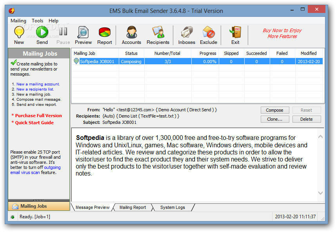Click the 'Buy Now to Enjoy More Features' banner
The height and width of the screenshot is (232, 336).
tap(282, 33)
